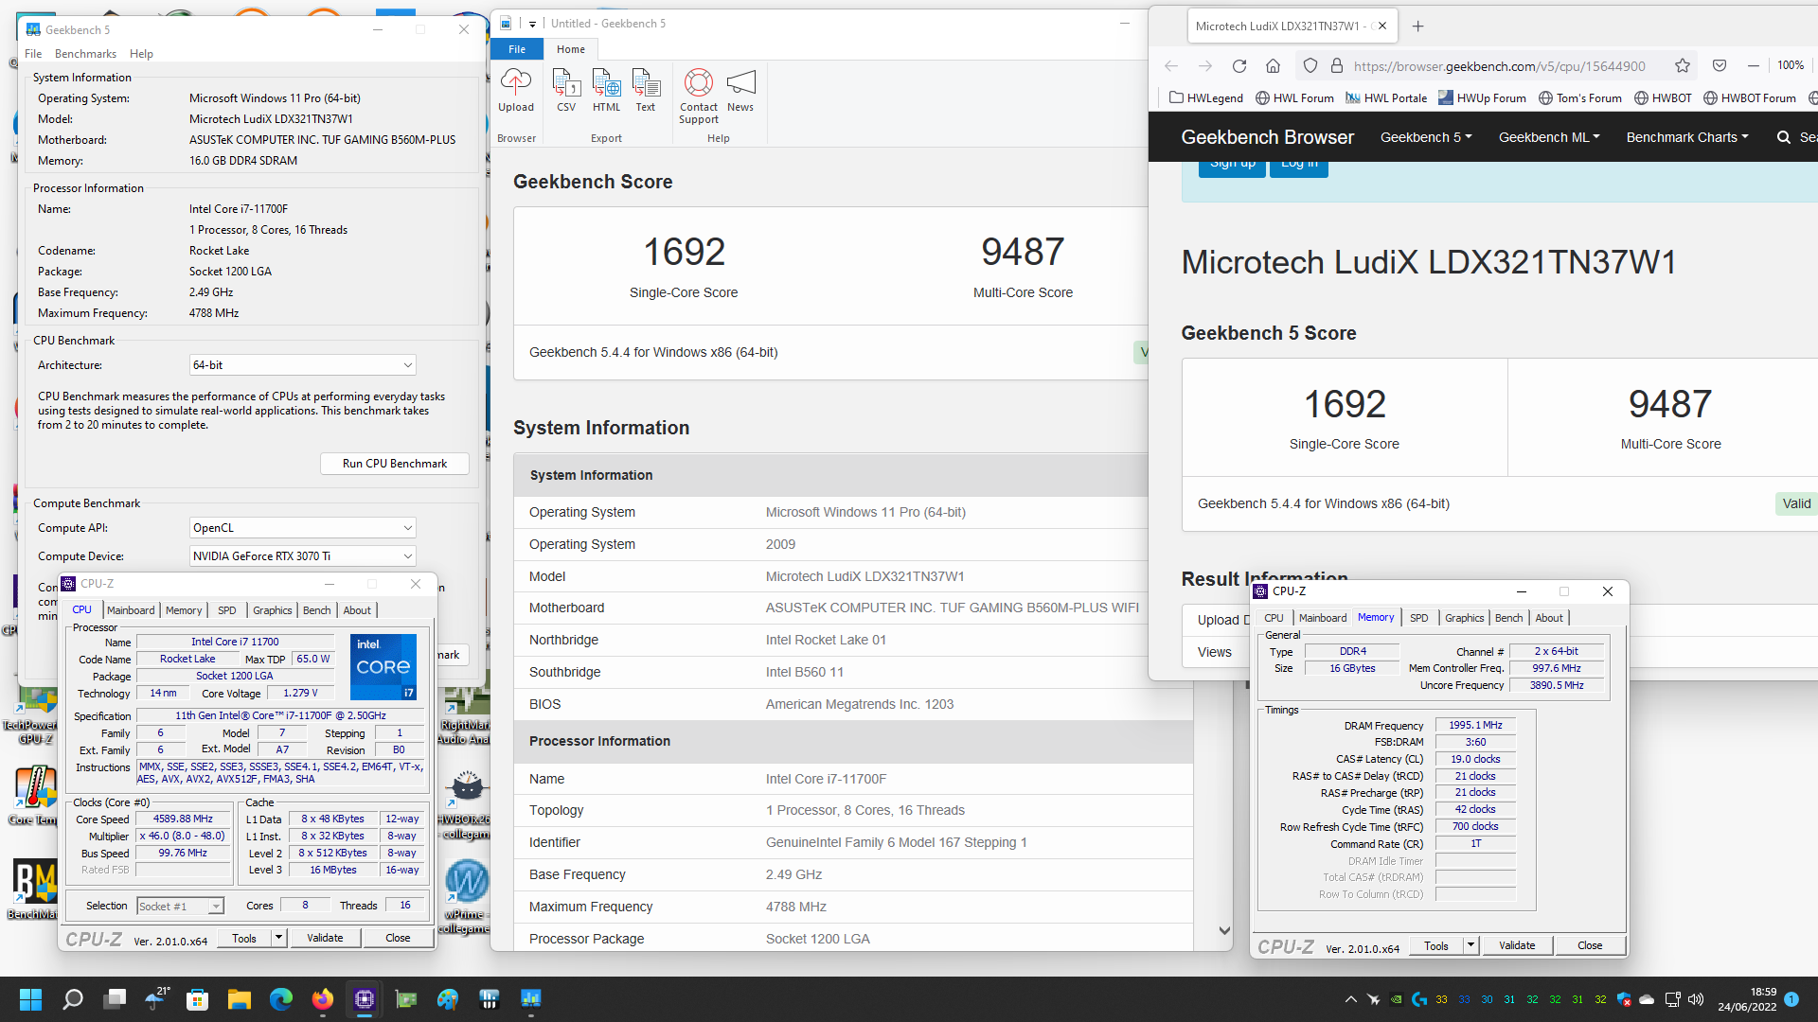This screenshot has height=1022, width=1818.
Task: Click the Upload icon in Geekbench ribbon
Action: click(x=516, y=91)
